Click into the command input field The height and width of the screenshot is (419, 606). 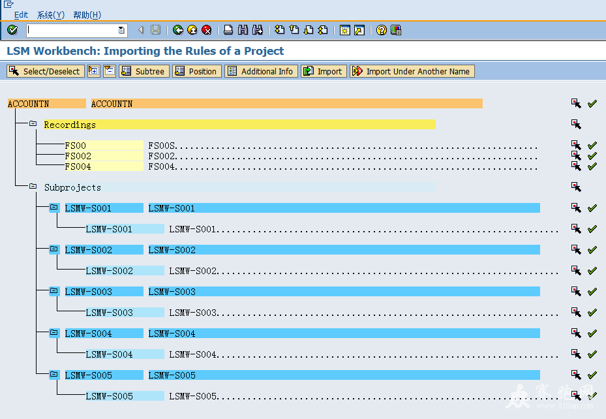(72, 30)
